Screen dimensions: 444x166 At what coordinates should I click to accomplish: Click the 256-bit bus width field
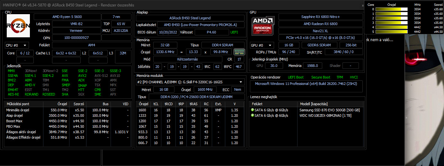(351, 45)
